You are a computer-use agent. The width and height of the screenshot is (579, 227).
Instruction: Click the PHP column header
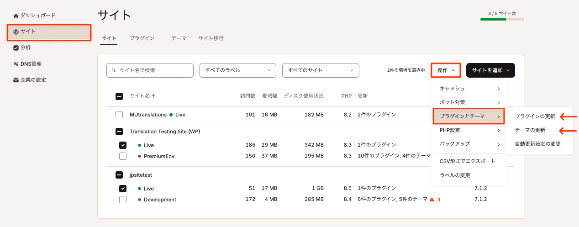pyautogui.click(x=347, y=96)
